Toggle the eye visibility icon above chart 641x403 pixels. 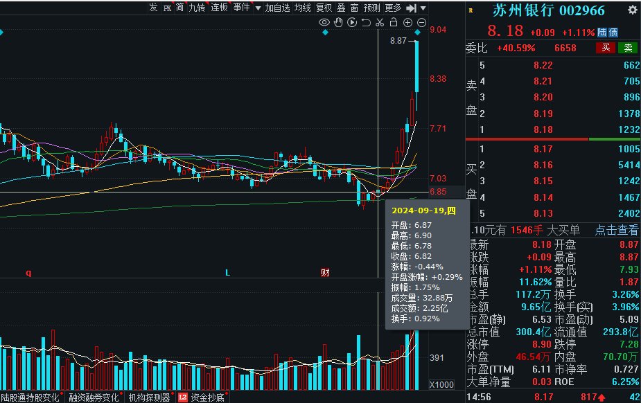[324, 22]
